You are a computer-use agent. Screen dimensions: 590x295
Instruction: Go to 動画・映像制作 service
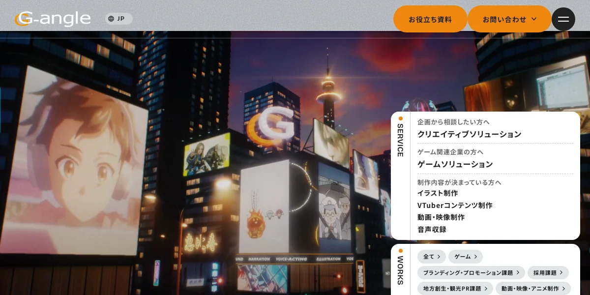[x=441, y=217]
